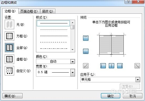Viewport: 145px width, 101px height.
Task: Click the style list scroll-down arrow
Action: point(72,50)
